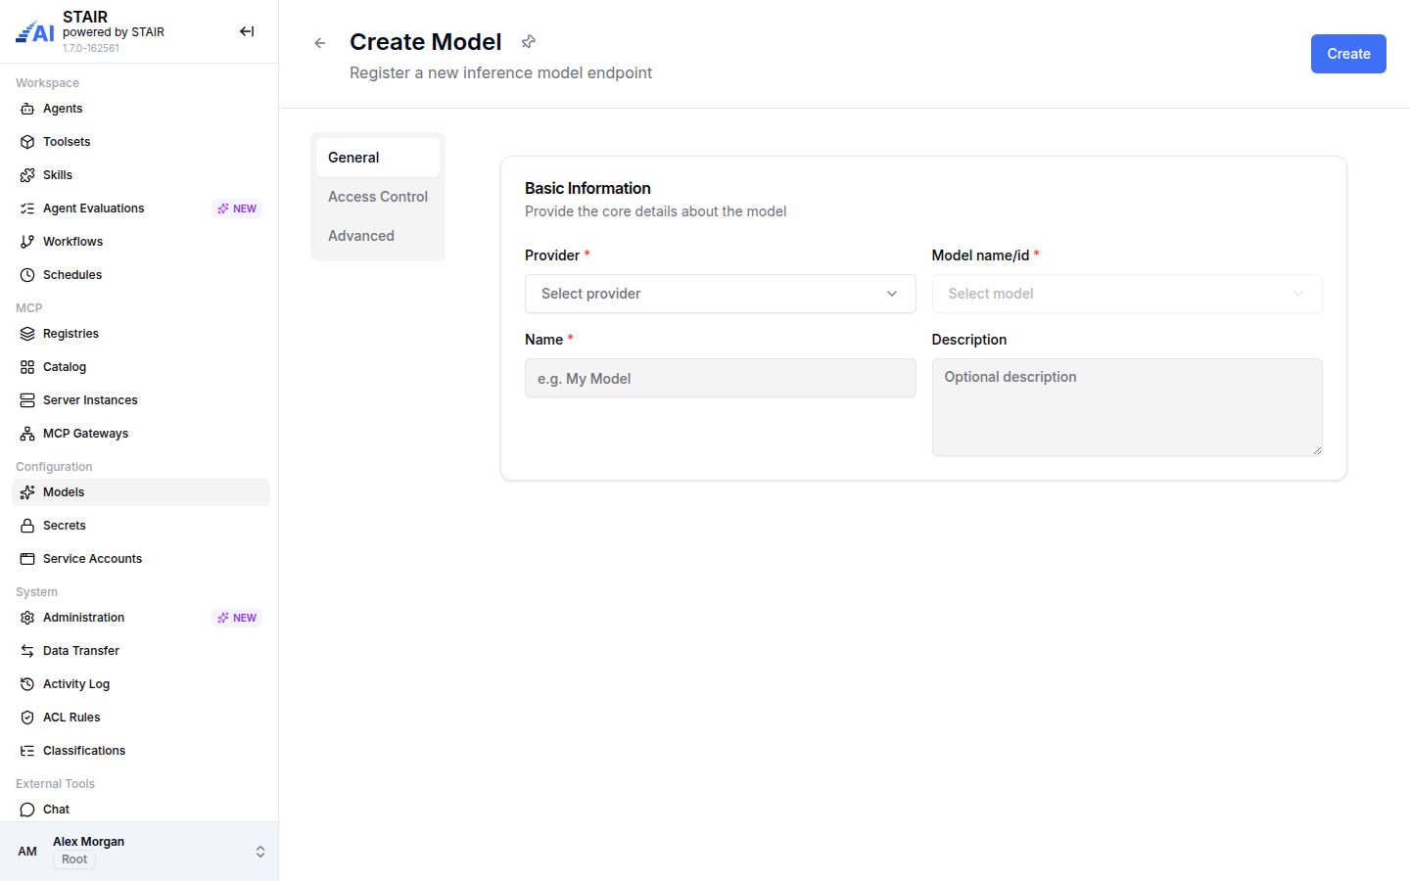Click the Root role badge

click(74, 859)
